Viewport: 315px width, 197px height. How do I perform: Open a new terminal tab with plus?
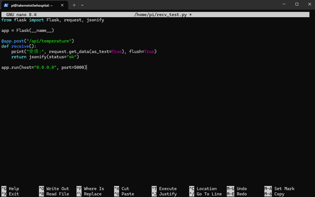74,5
